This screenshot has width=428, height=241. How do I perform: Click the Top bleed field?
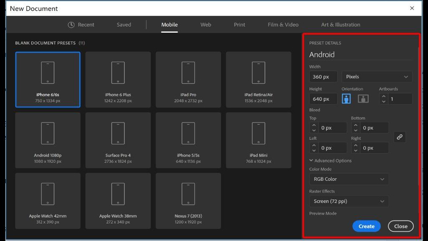click(x=332, y=128)
